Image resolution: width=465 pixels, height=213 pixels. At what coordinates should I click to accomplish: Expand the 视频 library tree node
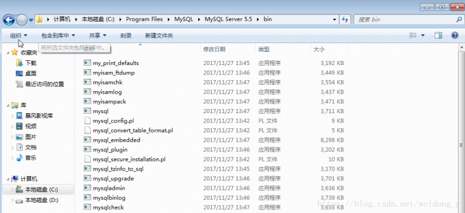coord(12,127)
